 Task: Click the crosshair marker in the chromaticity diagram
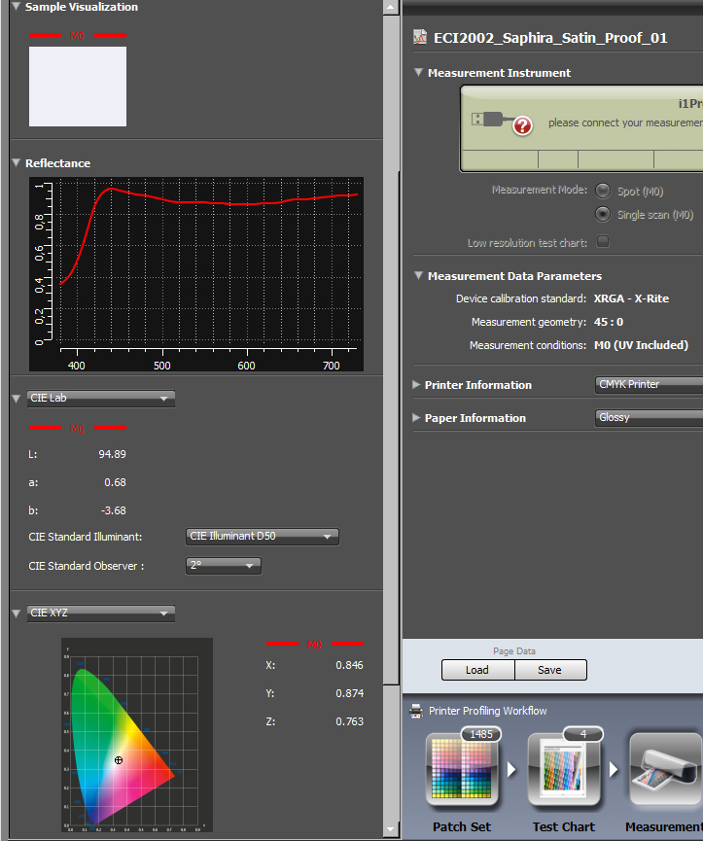[119, 760]
